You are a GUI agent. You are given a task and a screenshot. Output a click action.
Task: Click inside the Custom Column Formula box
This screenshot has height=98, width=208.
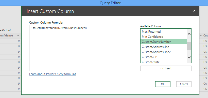83,48
